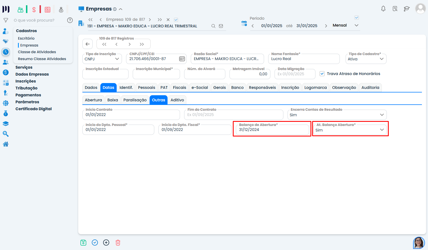Click the Balanço de Abertura date field
The height and width of the screenshot is (250, 428).
pyautogui.click(x=272, y=130)
